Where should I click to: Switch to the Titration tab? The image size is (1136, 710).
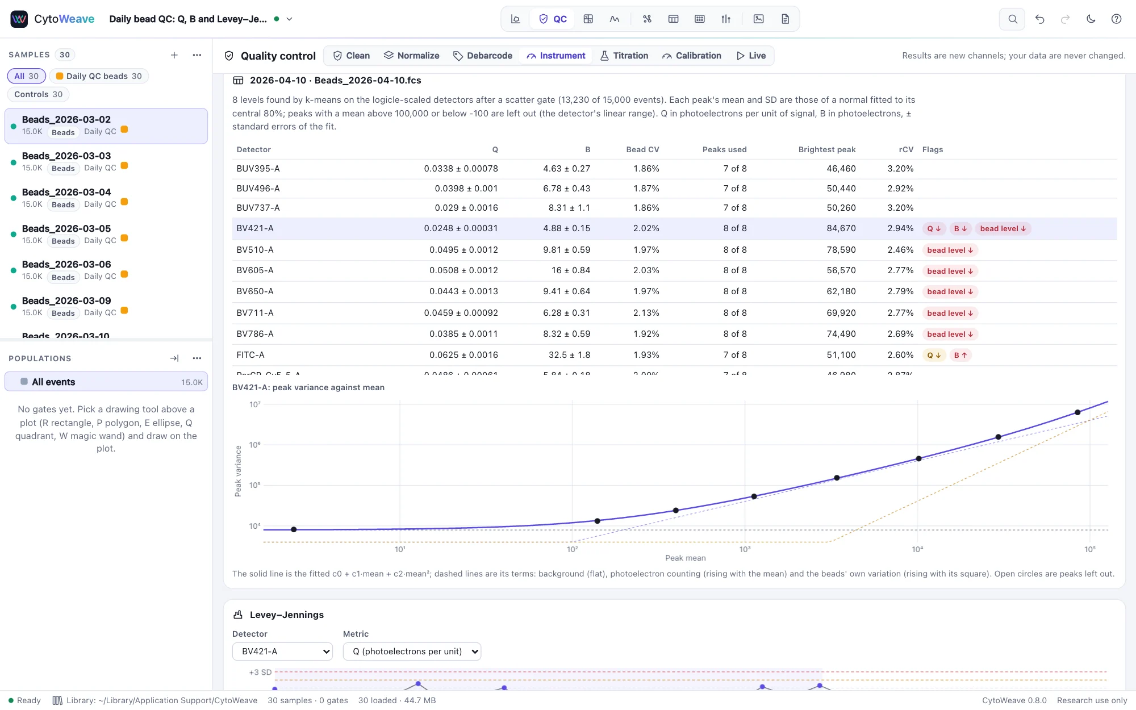pyautogui.click(x=624, y=56)
